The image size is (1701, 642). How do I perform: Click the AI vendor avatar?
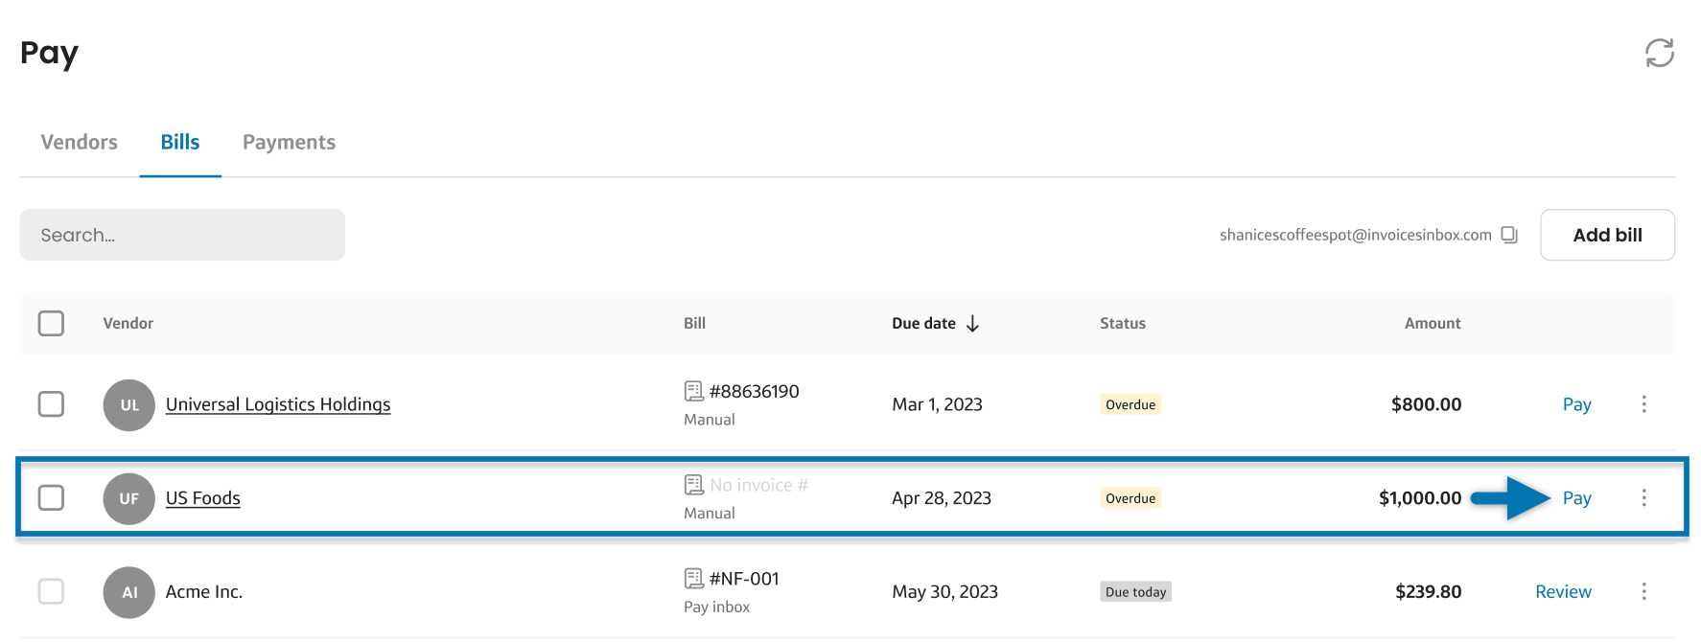129,593
